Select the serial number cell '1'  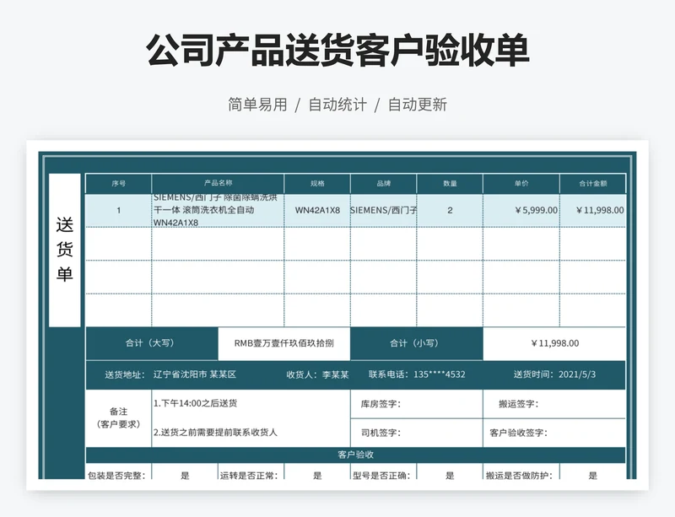(x=118, y=211)
